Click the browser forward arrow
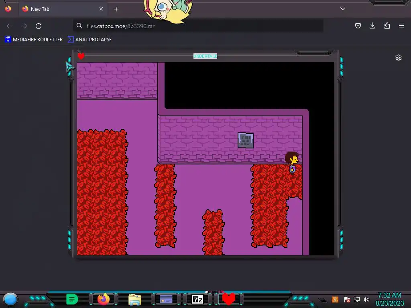Viewport: 411px width, 308px height. [24, 26]
